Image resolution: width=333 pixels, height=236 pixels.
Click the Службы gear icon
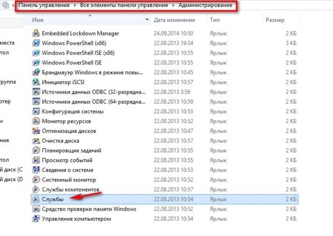coord(36,199)
